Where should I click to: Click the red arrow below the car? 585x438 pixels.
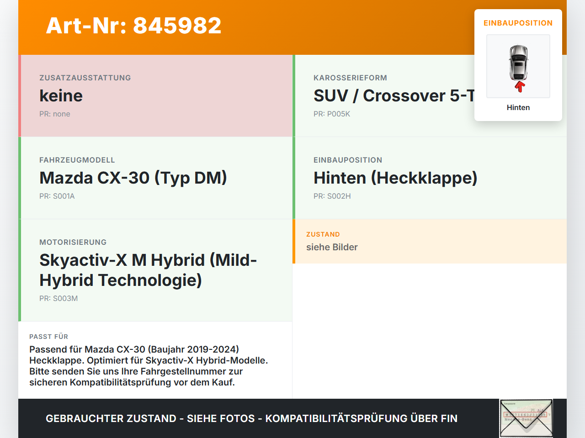[x=520, y=87]
